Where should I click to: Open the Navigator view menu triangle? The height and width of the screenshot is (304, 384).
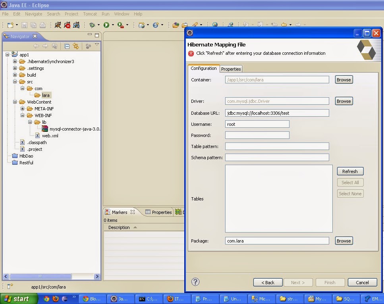coord(97,44)
